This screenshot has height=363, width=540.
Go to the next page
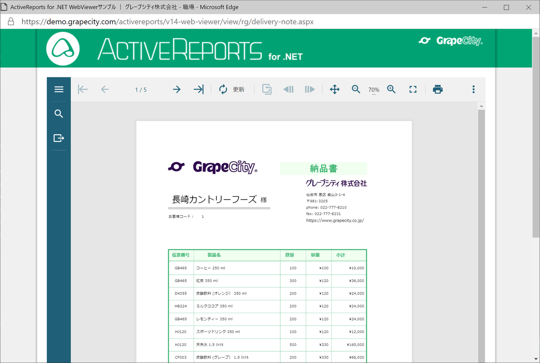point(176,89)
